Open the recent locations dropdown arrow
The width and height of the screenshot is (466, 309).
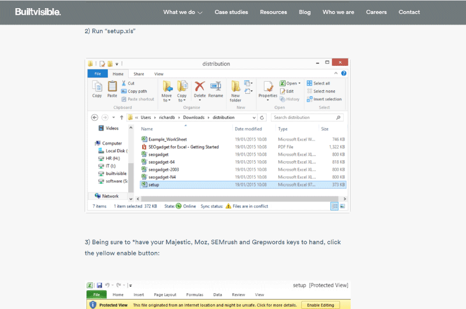point(114,117)
